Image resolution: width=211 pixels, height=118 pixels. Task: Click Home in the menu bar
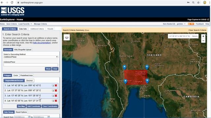2,24
